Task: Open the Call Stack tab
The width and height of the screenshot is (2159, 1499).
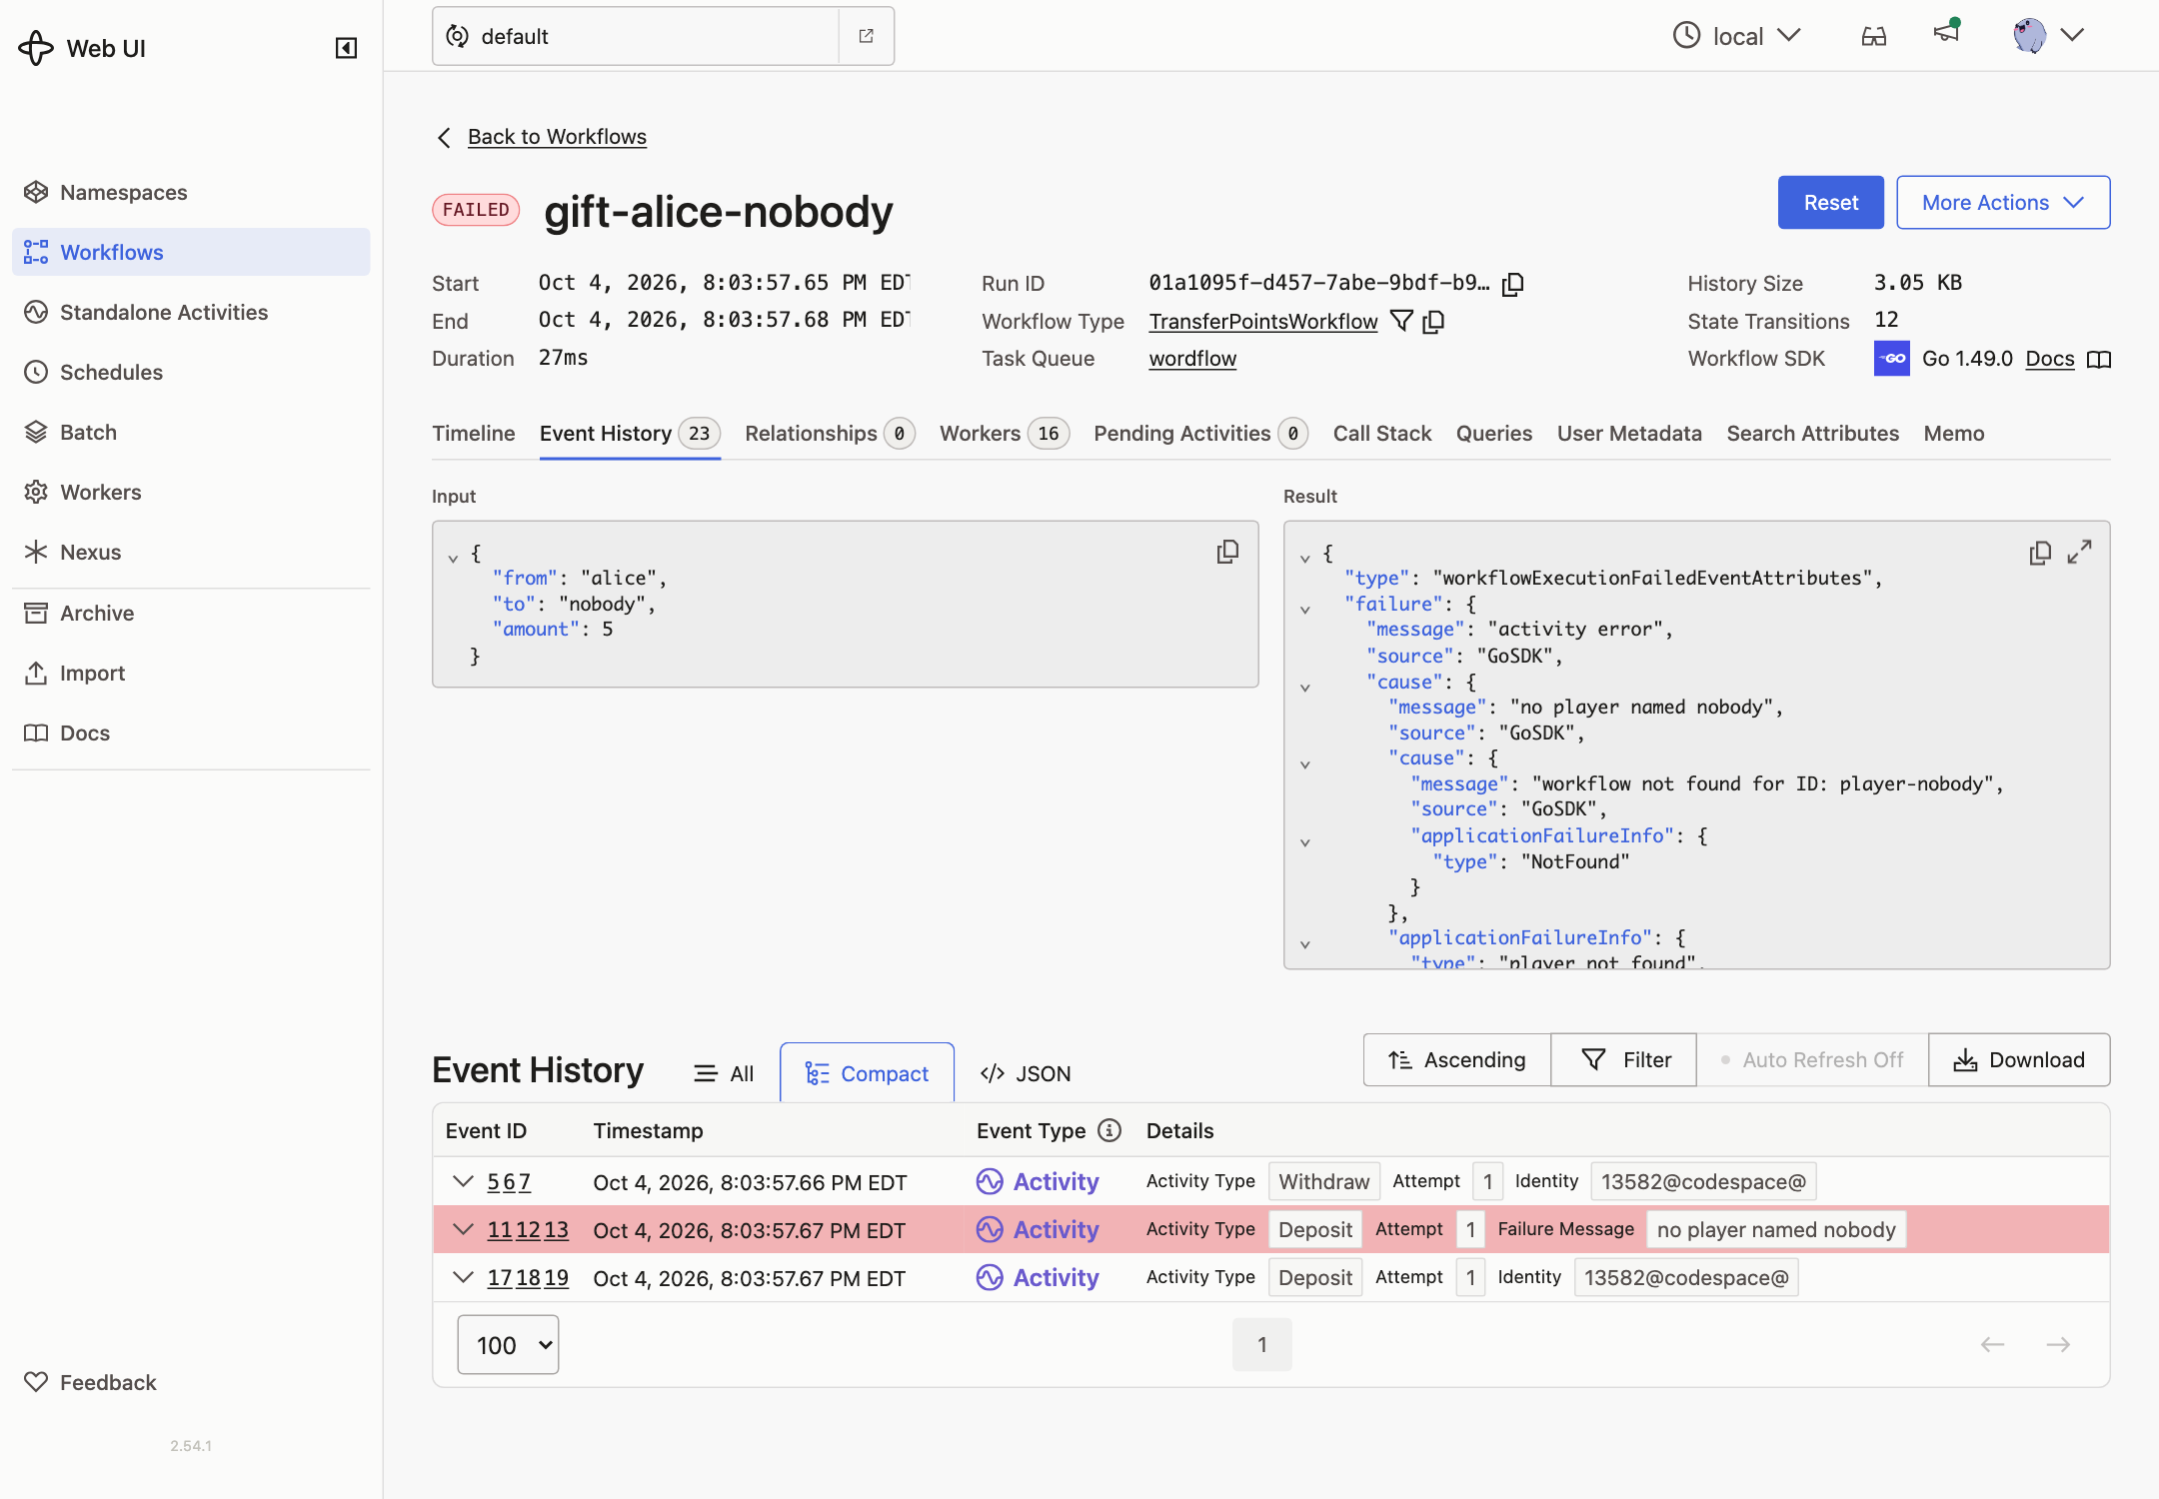Action: pos(1382,433)
